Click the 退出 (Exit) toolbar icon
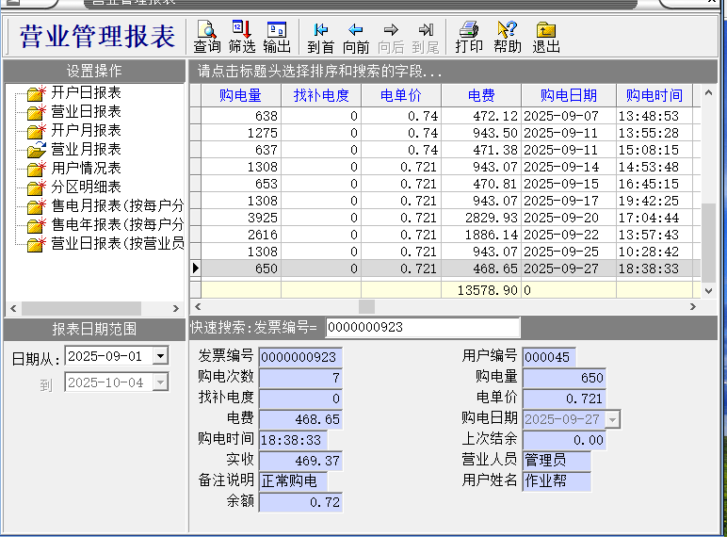This screenshot has width=727, height=537. [546, 37]
